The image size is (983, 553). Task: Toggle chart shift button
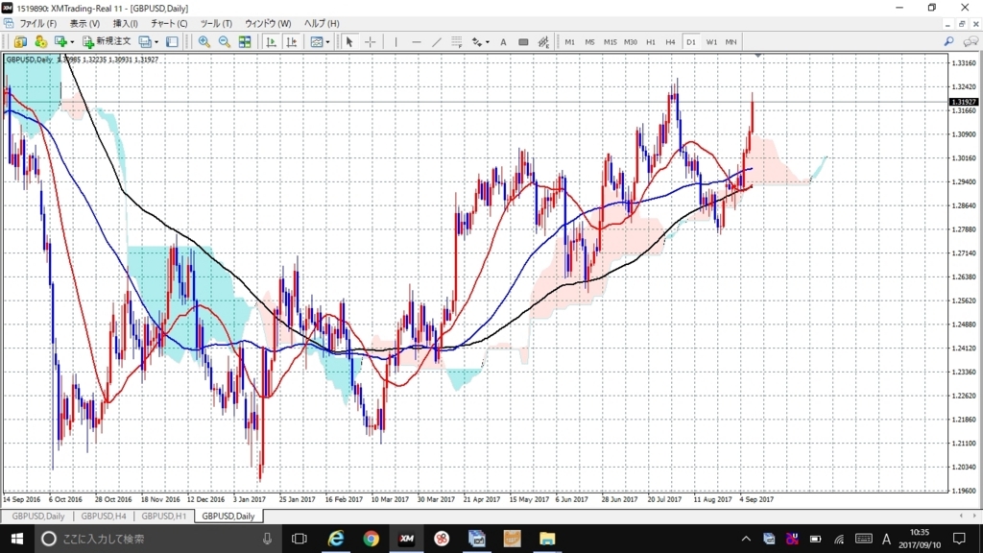click(292, 42)
